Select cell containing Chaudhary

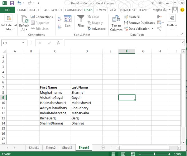point(86,108)
